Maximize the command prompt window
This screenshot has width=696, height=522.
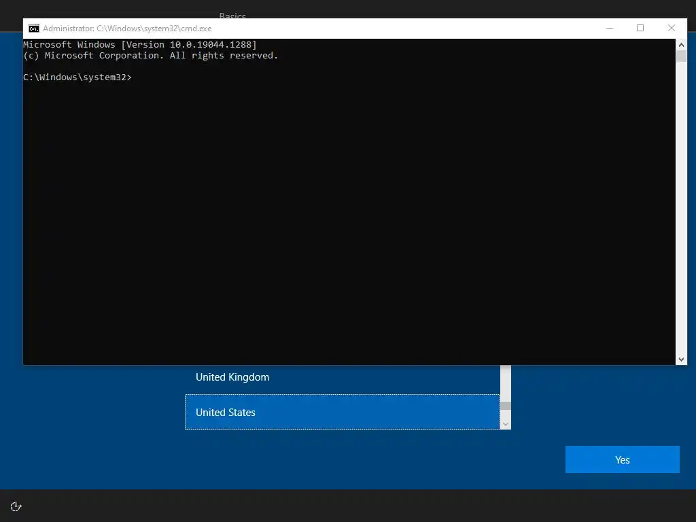coord(640,29)
